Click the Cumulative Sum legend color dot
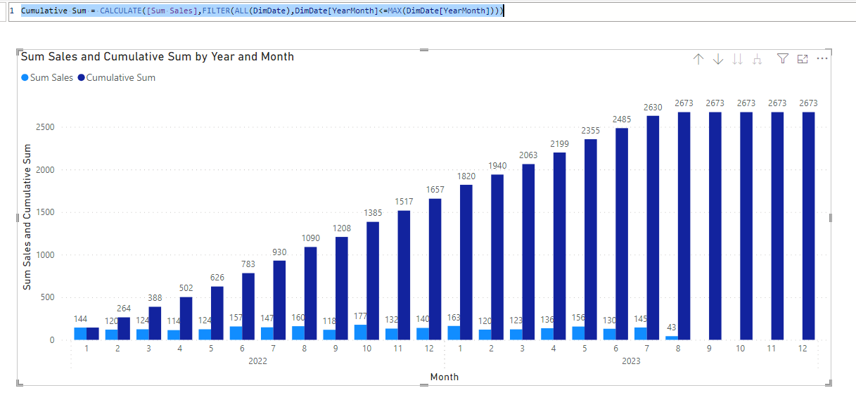 81,78
